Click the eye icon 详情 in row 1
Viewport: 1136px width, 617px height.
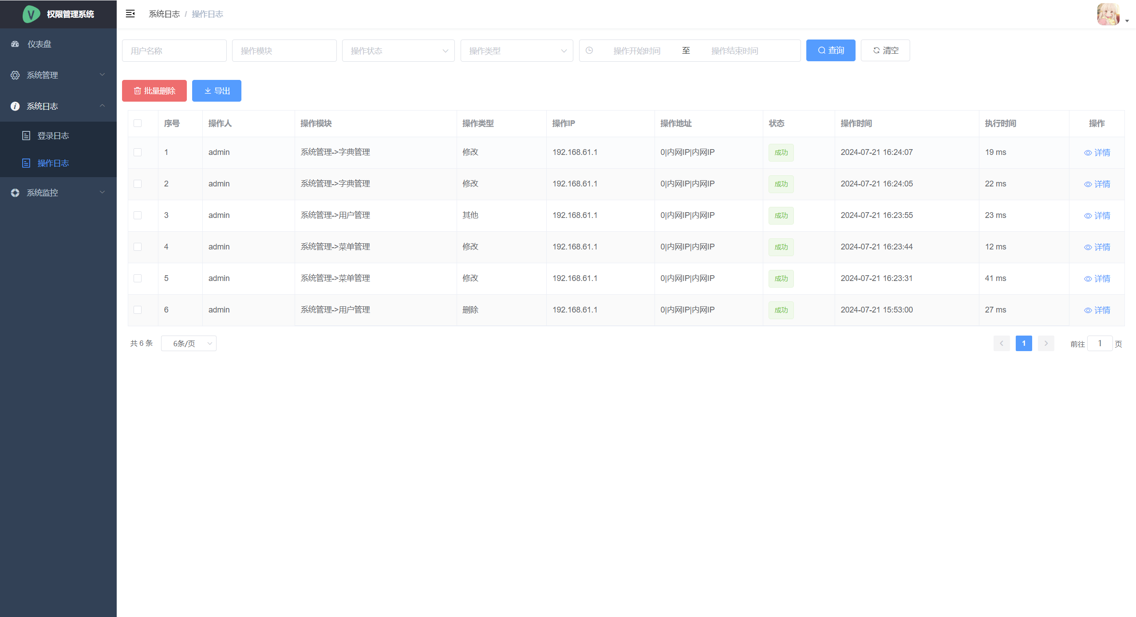[1088, 153]
